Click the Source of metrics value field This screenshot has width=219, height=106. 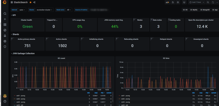[99, 10]
